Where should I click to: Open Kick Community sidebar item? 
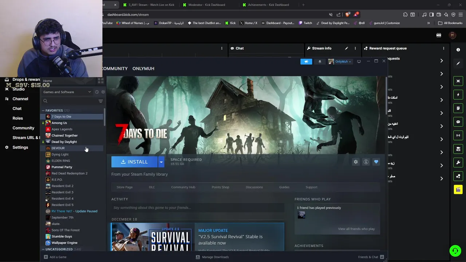click(x=23, y=128)
